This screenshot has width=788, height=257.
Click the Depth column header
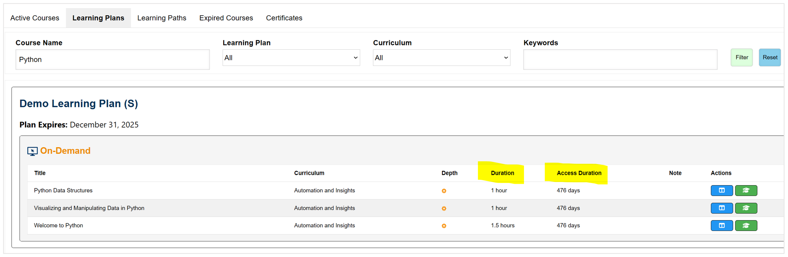click(449, 173)
